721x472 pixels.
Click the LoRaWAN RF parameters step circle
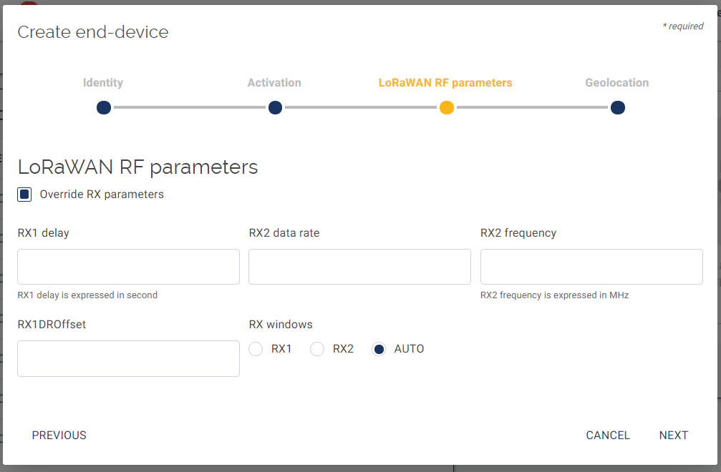[x=447, y=108]
